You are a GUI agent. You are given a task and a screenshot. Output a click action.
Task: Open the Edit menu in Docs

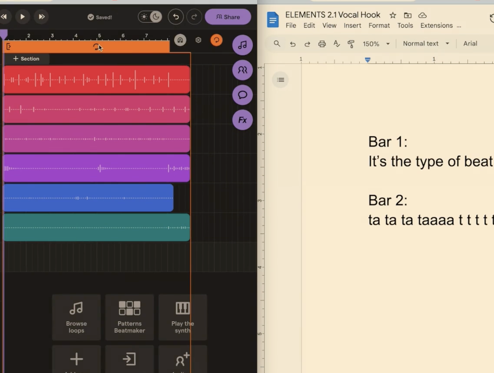(309, 26)
